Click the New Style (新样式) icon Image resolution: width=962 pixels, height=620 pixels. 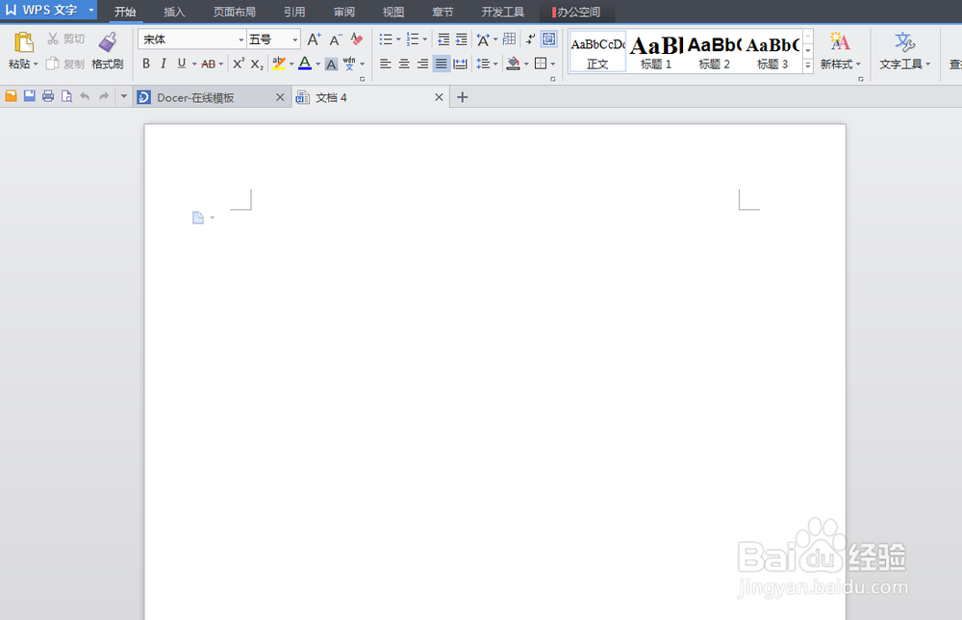[x=840, y=42]
